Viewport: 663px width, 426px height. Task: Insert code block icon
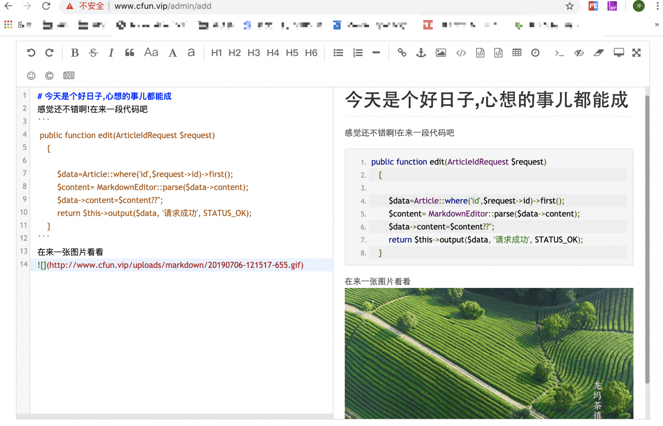coord(498,53)
